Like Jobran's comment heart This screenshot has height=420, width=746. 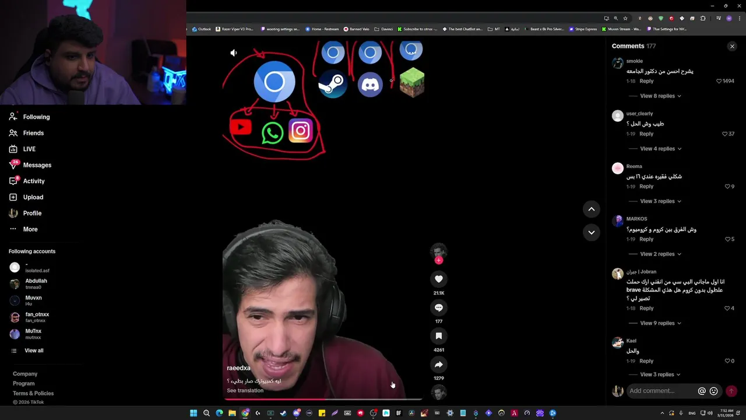pos(727,308)
